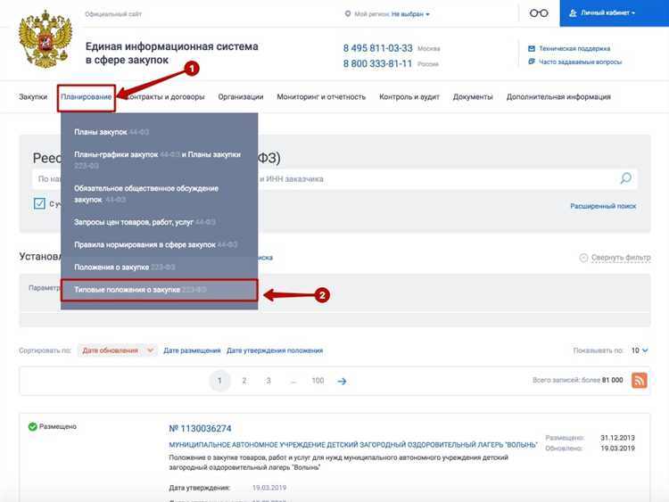This screenshot has height=502, width=669.
Task: Click site title Единая информационная система
Action: coord(171,53)
